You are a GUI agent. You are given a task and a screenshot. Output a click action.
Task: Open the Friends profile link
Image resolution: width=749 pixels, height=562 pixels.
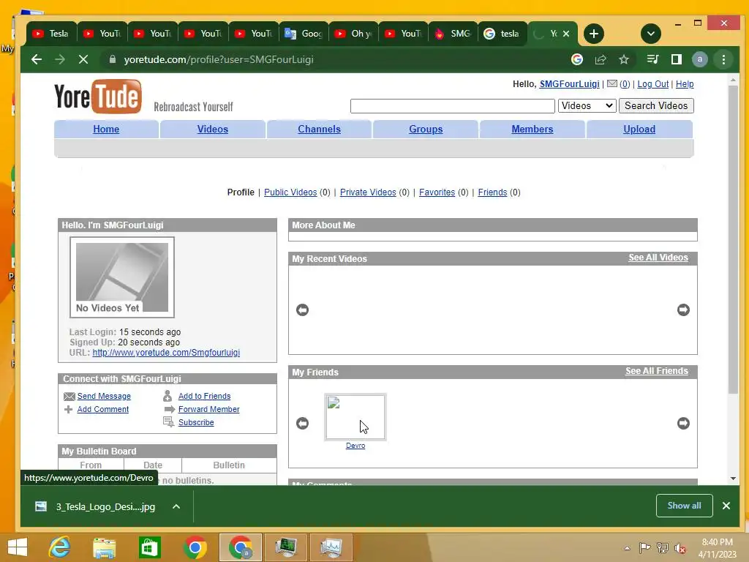point(492,192)
